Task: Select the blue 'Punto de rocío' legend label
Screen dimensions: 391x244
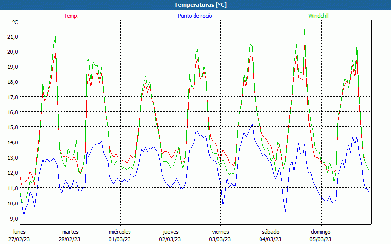Action: 195,16
